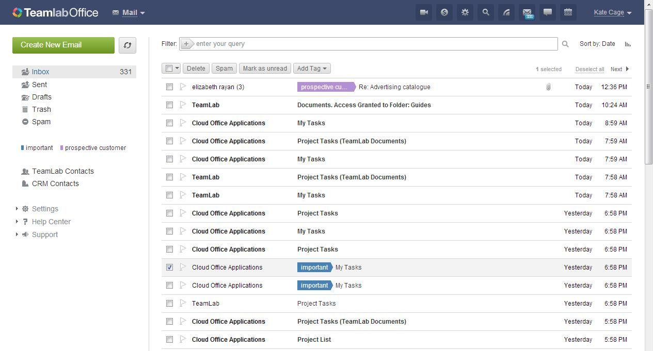Click the CRM Contacts icon
The width and height of the screenshot is (653, 351).
click(x=25, y=183)
